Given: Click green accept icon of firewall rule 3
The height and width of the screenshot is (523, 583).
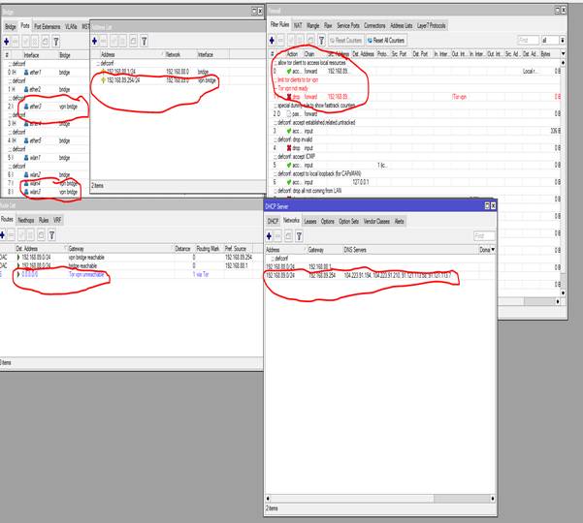Looking at the screenshot, I should (289, 131).
